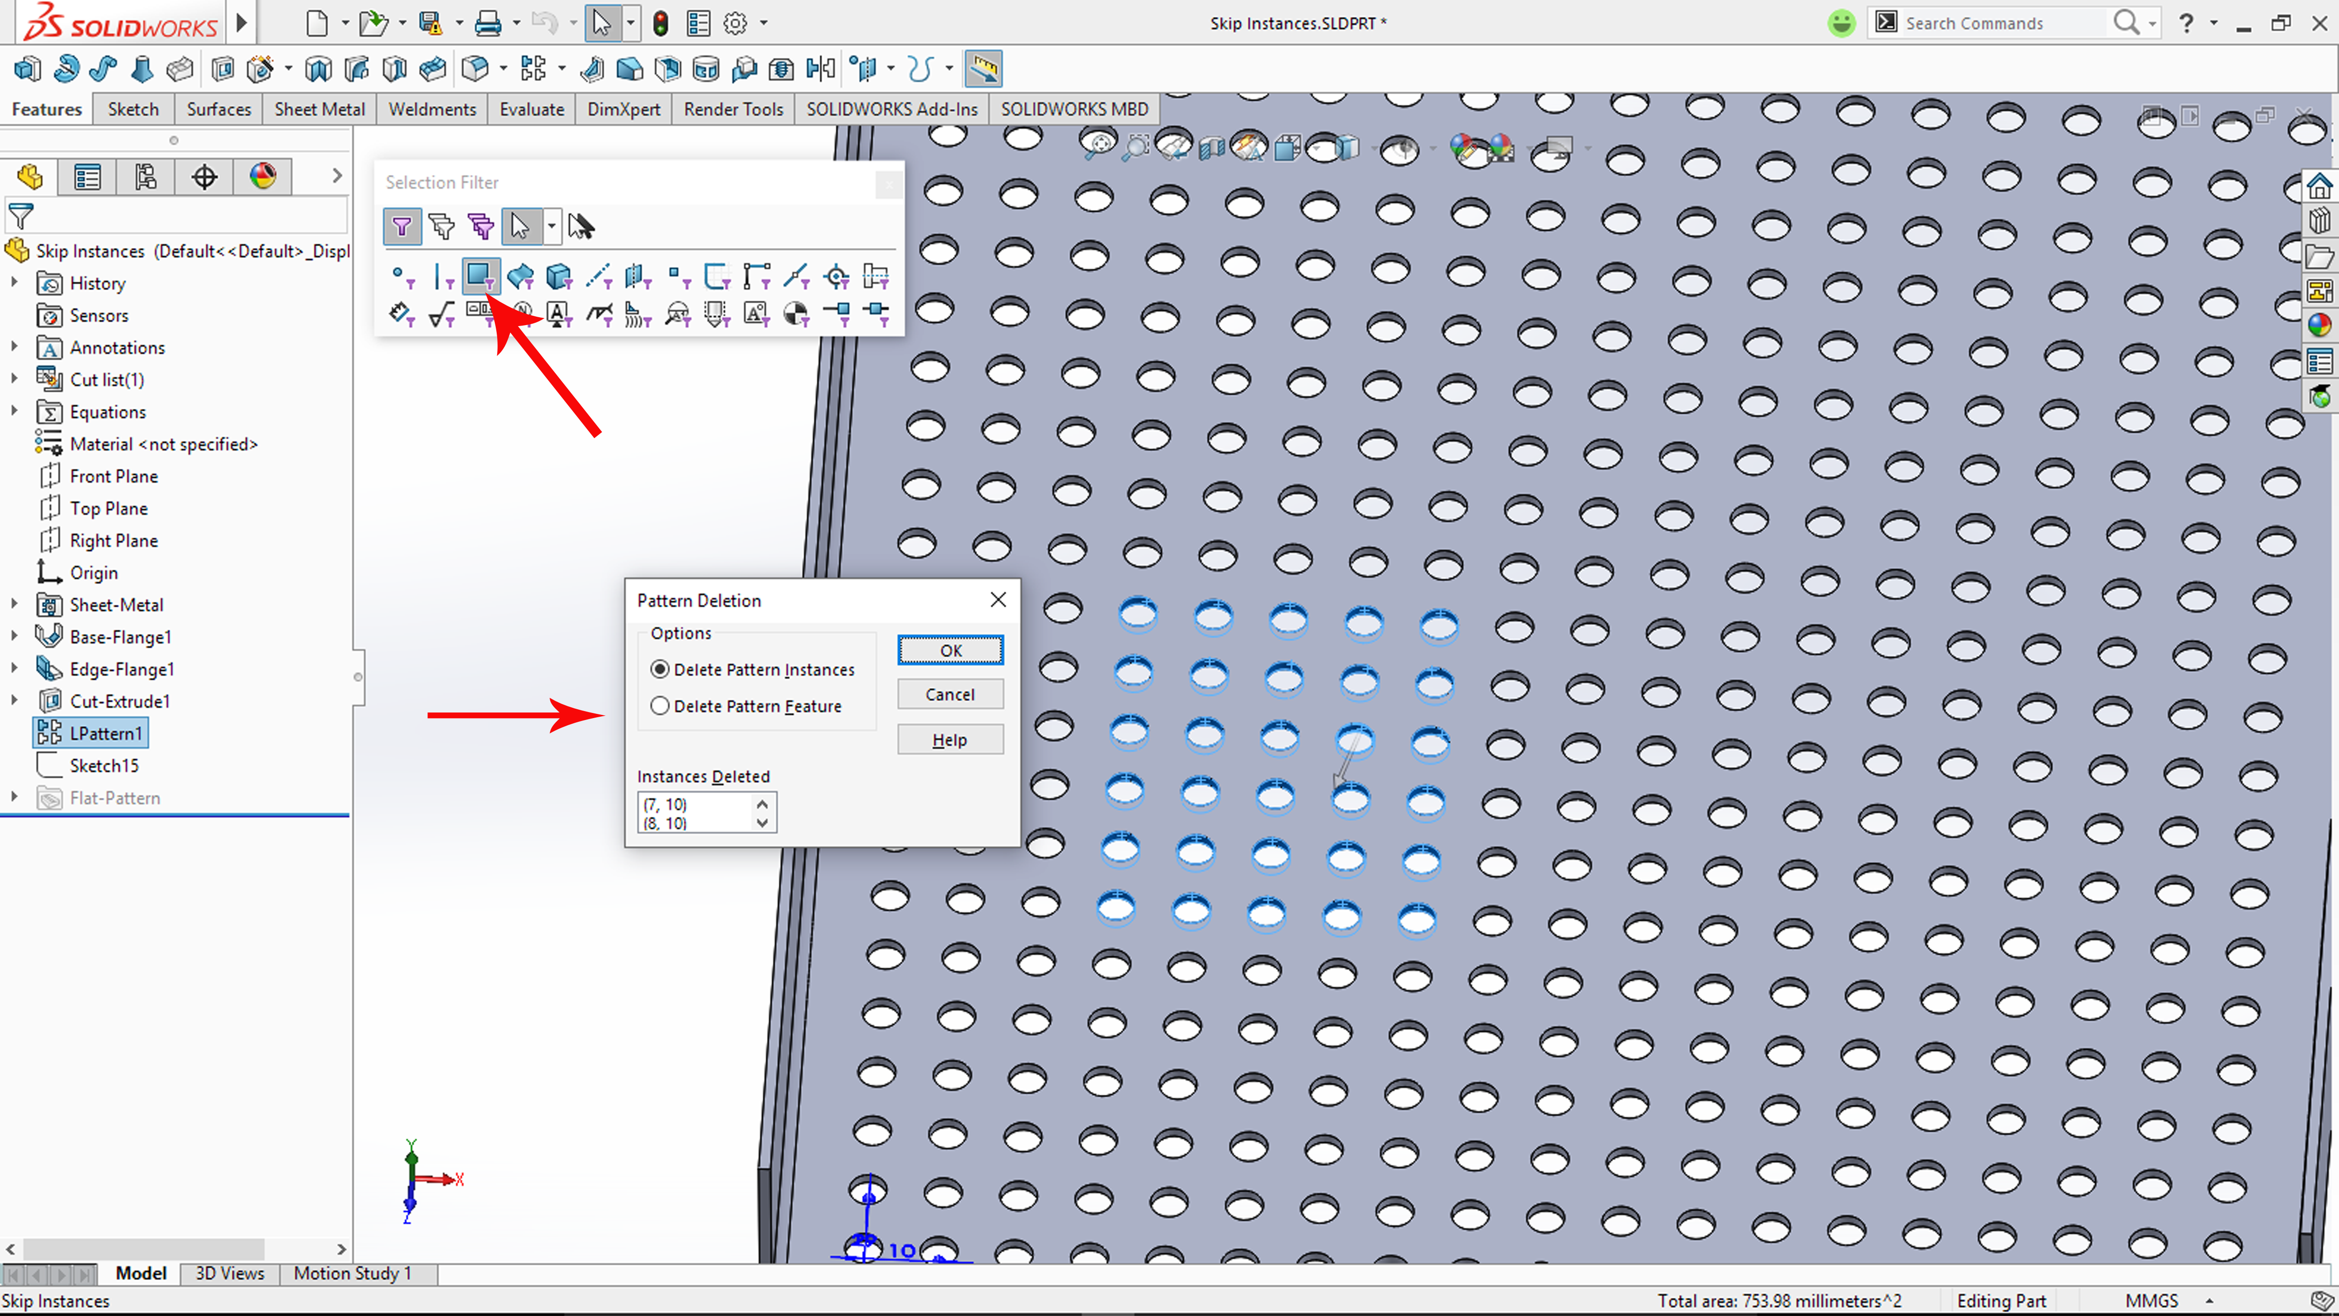Image resolution: width=2339 pixels, height=1316 pixels.
Task: Click the Filter Vertices icon
Action: click(x=400, y=275)
